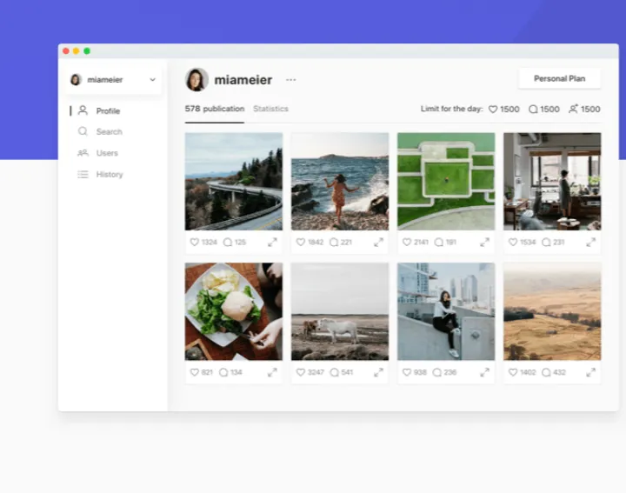This screenshot has width=626, height=493.
Task: Click the miameier profile avatar in header
Action: click(196, 80)
